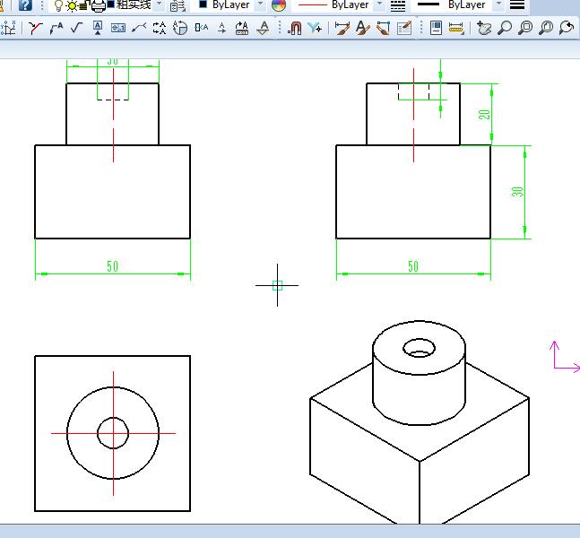Open the color wheel picker icon

point(279,4)
